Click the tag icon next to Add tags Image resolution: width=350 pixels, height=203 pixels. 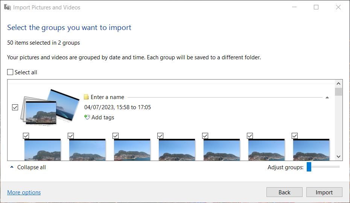point(87,117)
